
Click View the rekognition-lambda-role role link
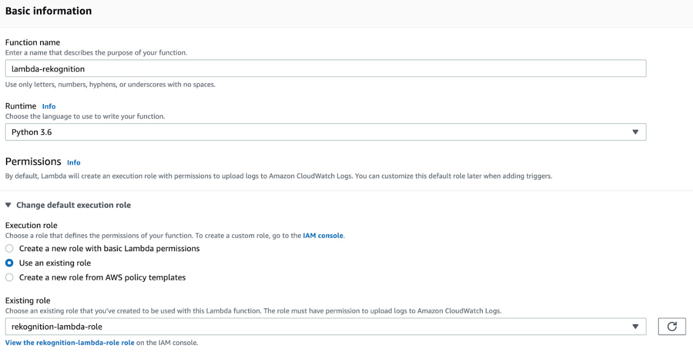(70, 343)
